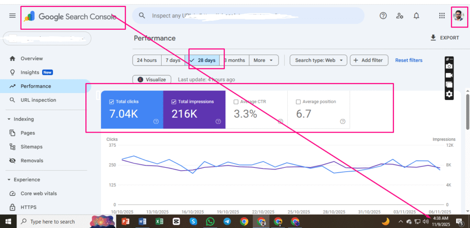Screen dimensions: 470x228
Task: Open help tooltip on Total impressions card
Action: click(218, 122)
